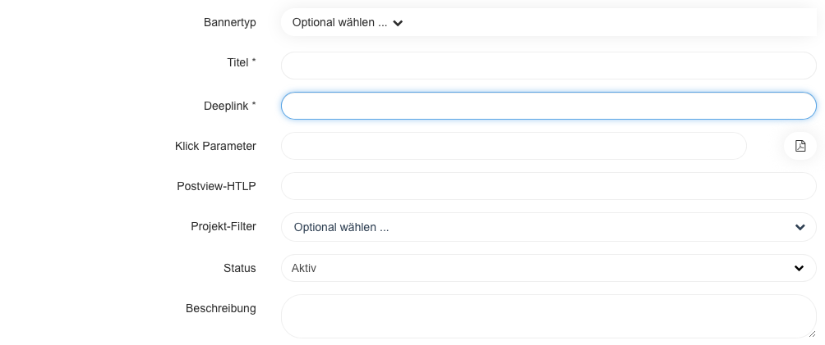
Task: Click the chevron arrow in Bannertyp selector
Action: (x=398, y=23)
